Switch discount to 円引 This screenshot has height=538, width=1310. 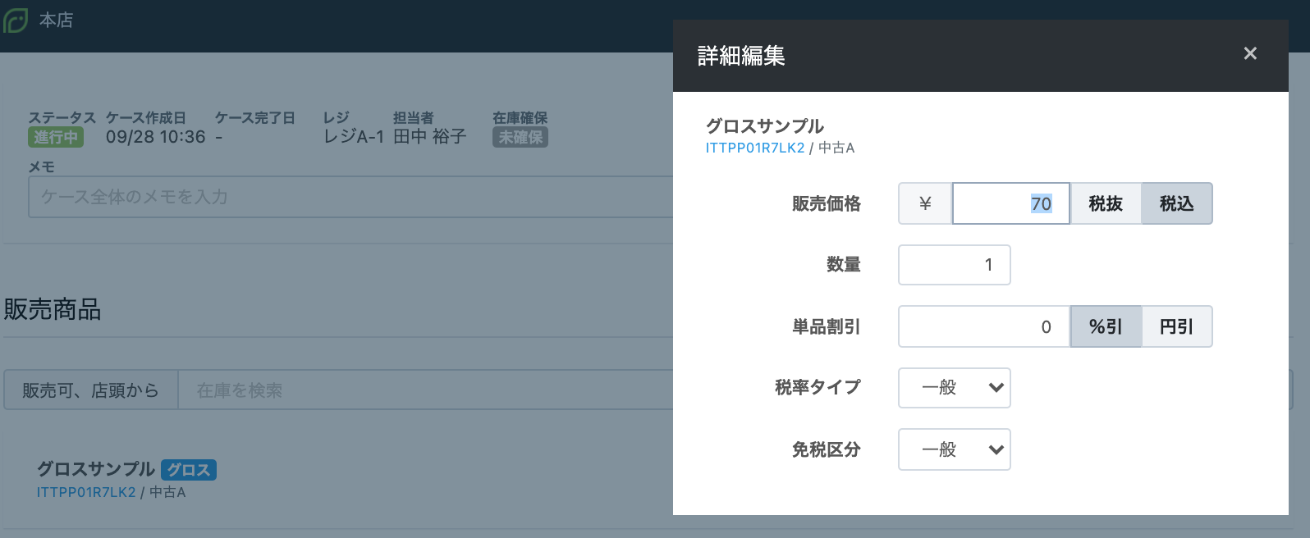click(1176, 326)
